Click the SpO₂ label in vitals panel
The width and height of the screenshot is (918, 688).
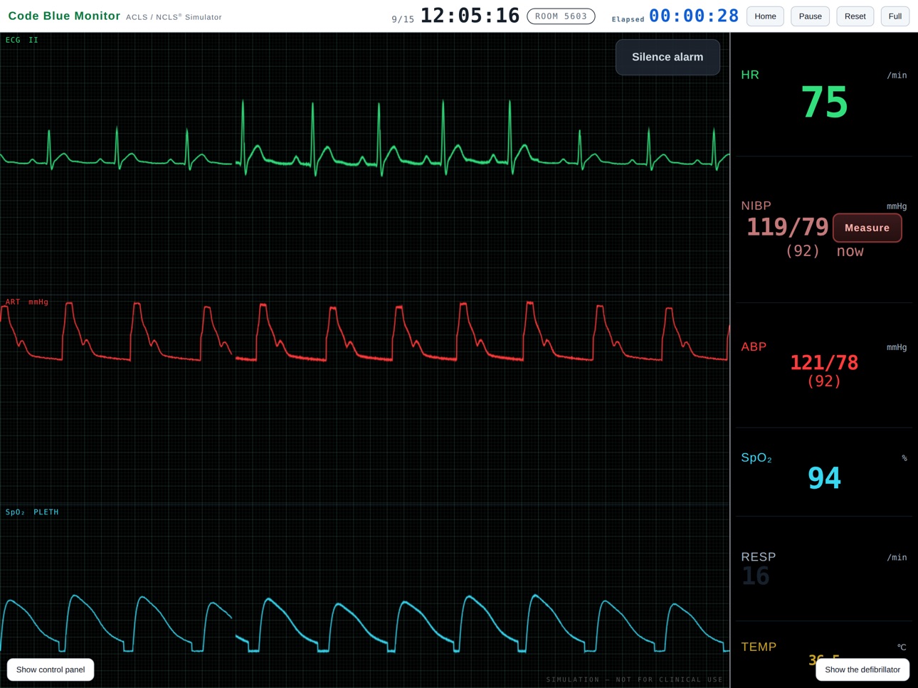(756, 458)
